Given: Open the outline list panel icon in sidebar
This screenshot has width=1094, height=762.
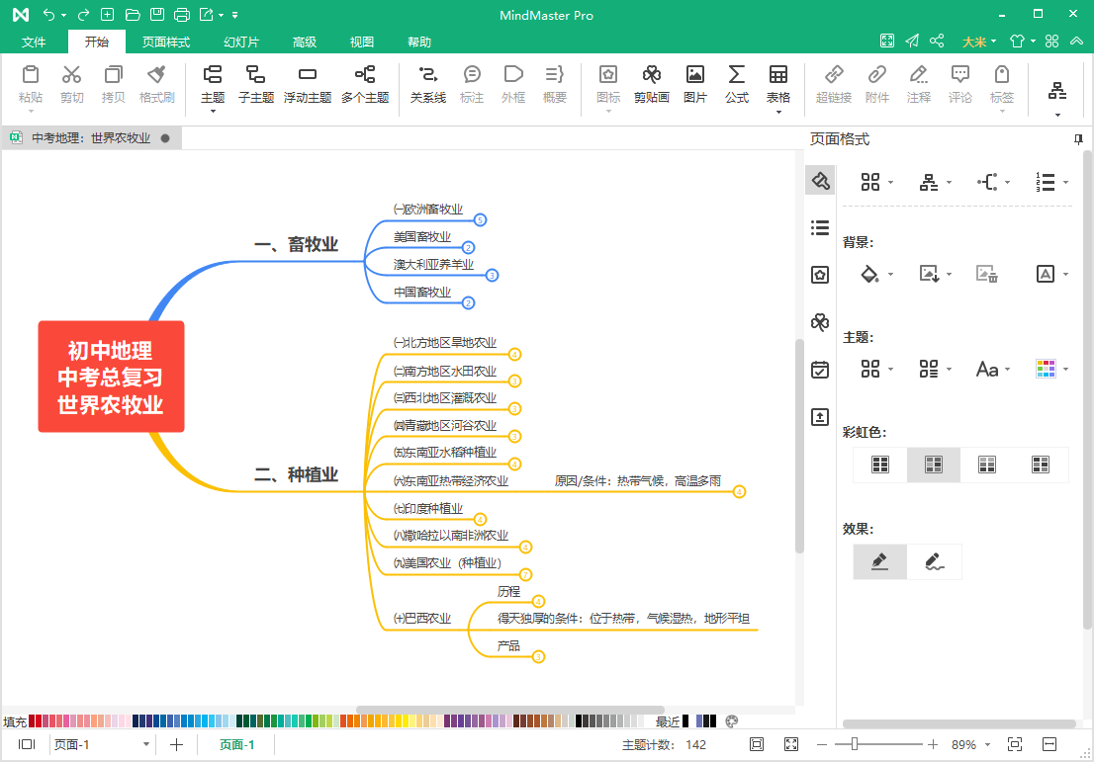Looking at the screenshot, I should point(820,228).
